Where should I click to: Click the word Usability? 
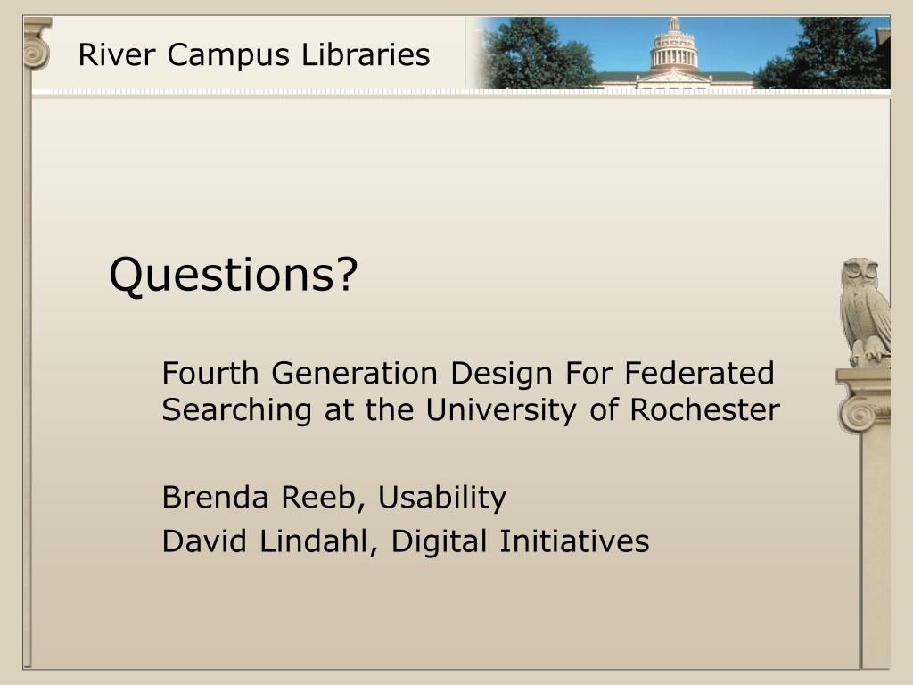coord(442,498)
